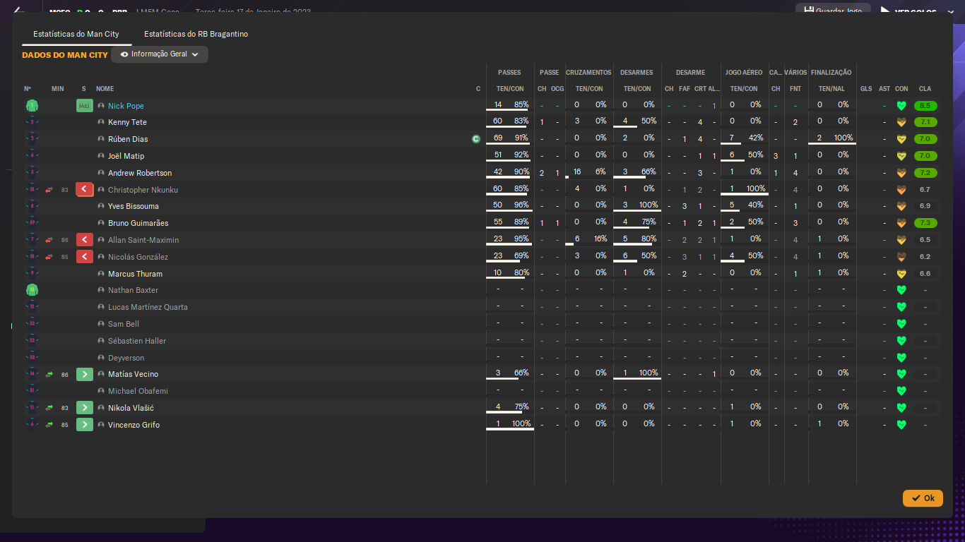This screenshot has width=965, height=542.
Task: Click substituted-on arrow for Matías Vecino
Action: [x=85, y=374]
